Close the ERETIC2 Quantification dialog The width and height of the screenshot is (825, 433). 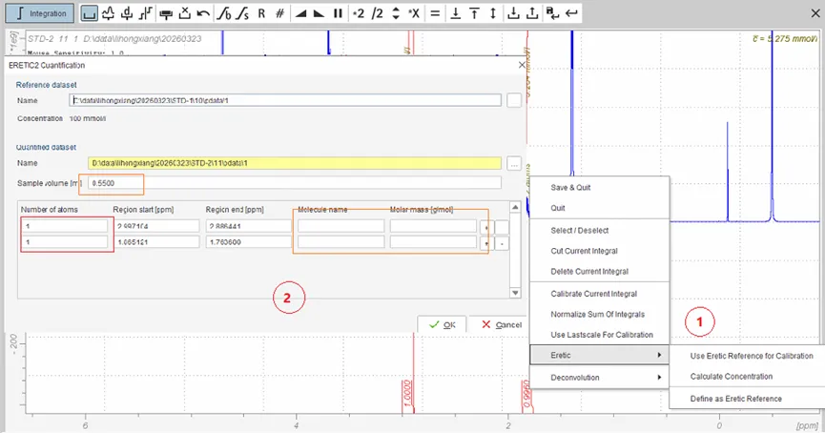click(522, 65)
